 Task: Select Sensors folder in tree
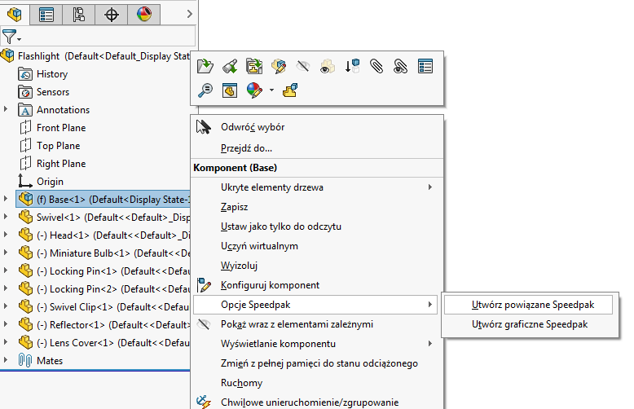point(53,92)
